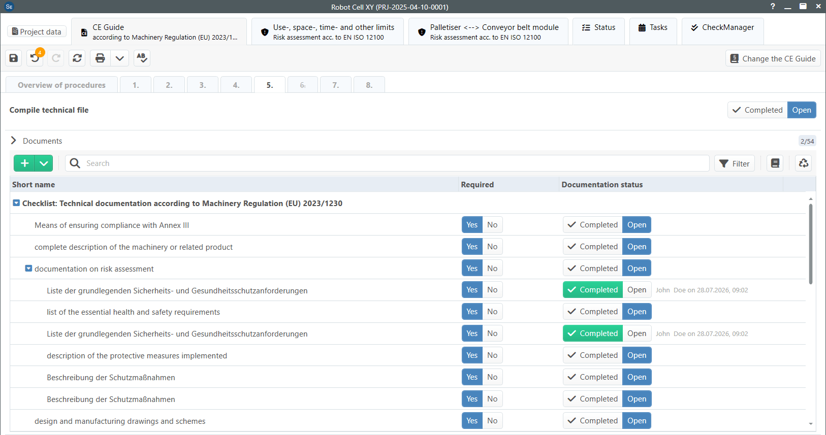Mark Means of ensuring compliance as Completed
Image resolution: width=826 pixels, height=435 pixels.
(593, 225)
